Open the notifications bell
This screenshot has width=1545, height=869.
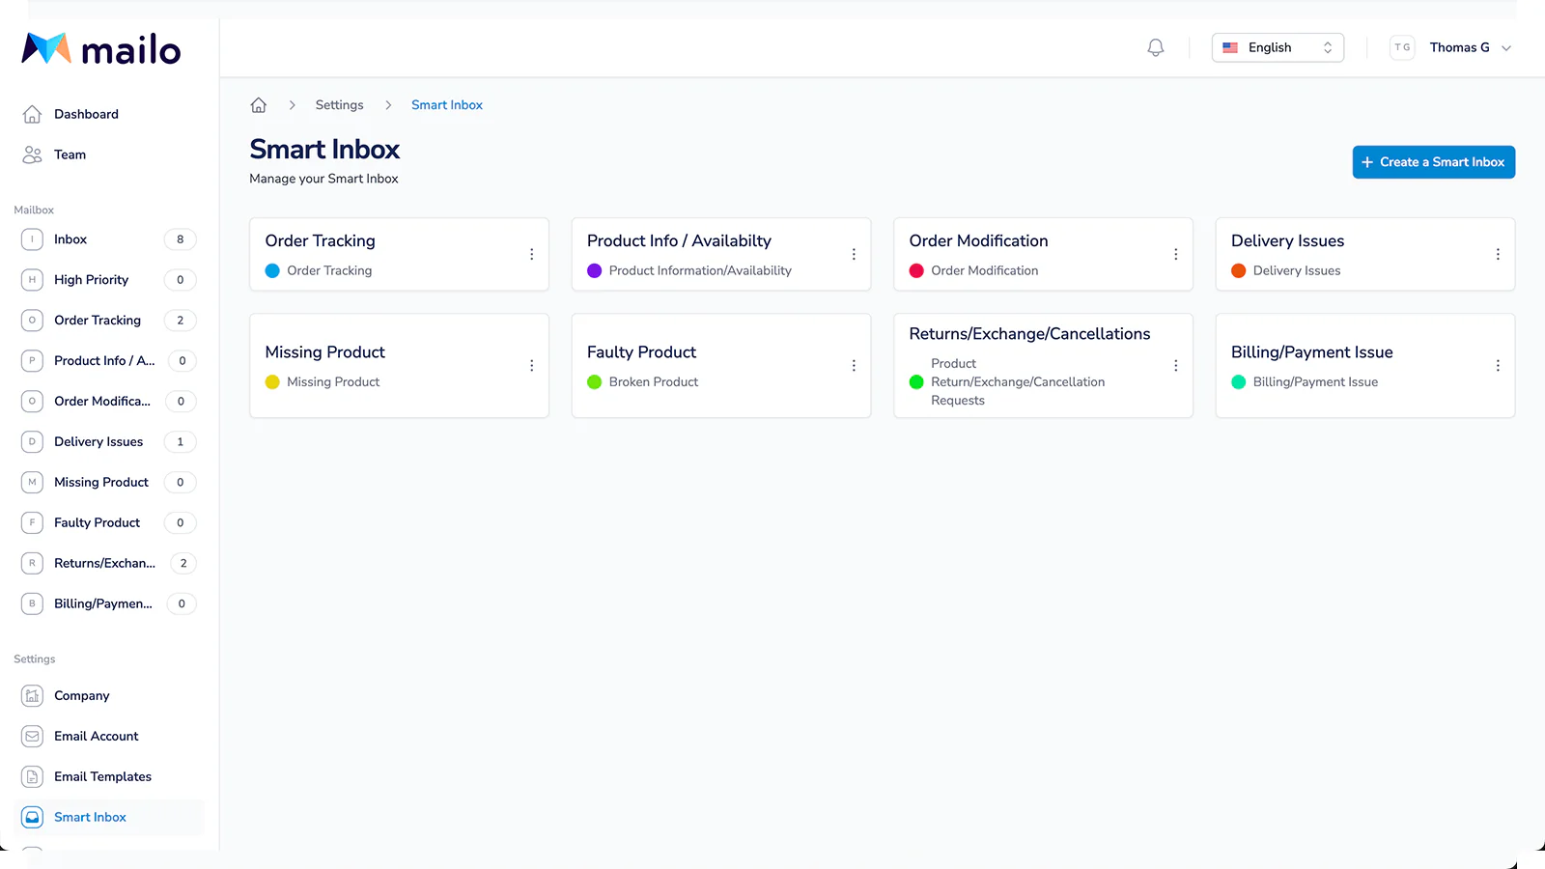pyautogui.click(x=1155, y=47)
